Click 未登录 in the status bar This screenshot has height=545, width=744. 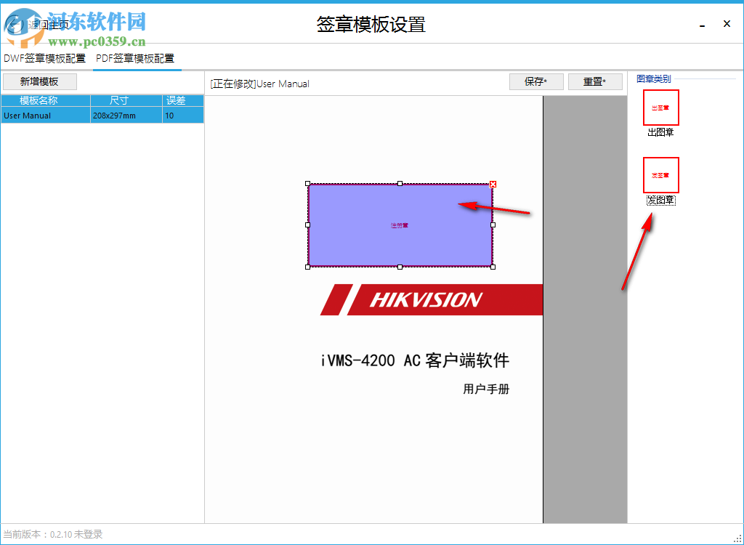click(x=89, y=533)
